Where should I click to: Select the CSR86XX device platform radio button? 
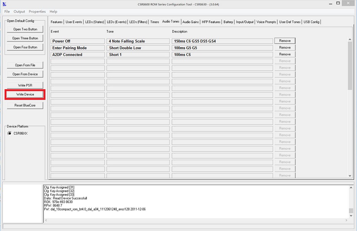9,133
